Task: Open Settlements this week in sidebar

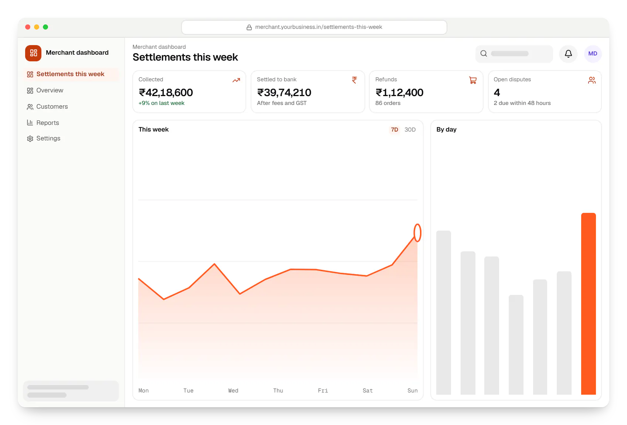Action: click(x=71, y=74)
